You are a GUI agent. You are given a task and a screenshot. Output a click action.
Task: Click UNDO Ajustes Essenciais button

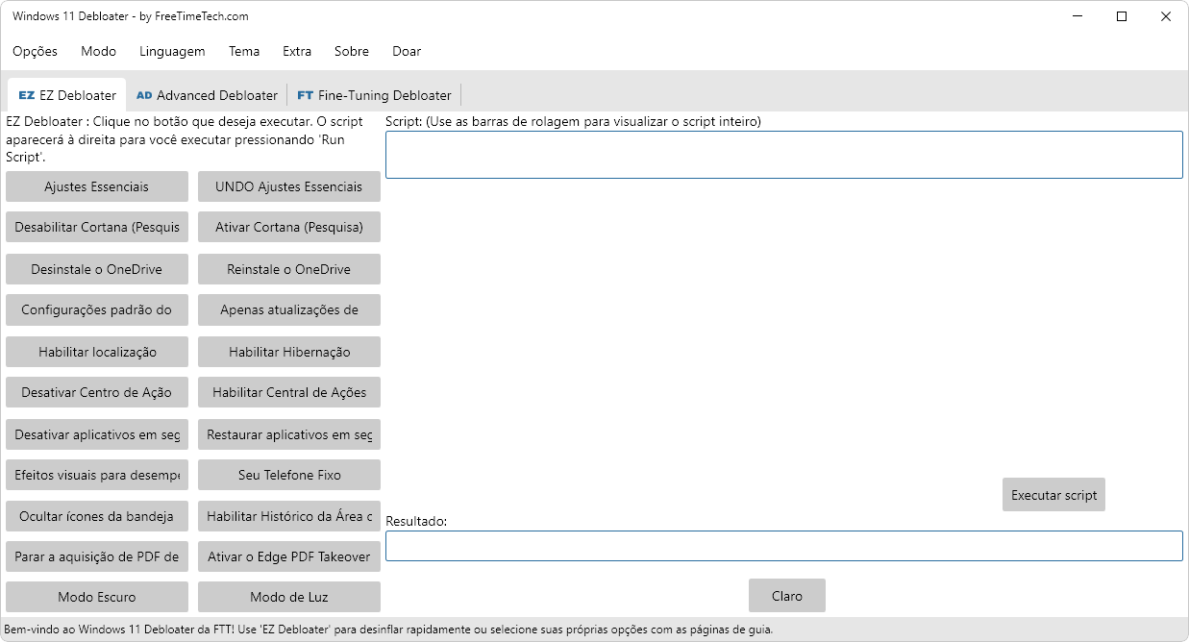[288, 186]
